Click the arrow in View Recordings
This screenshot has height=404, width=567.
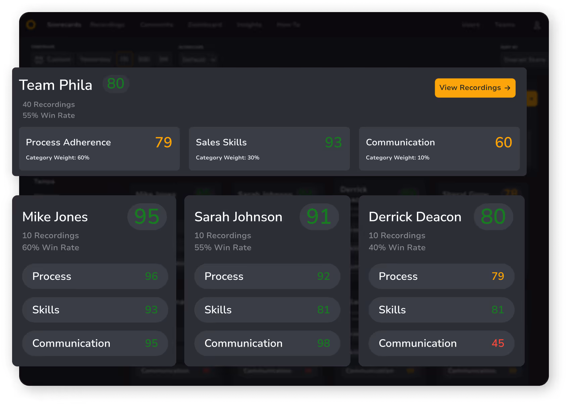point(508,88)
